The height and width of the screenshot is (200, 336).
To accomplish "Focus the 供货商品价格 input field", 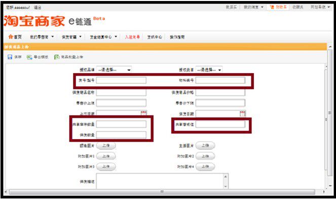I will point(220,92).
